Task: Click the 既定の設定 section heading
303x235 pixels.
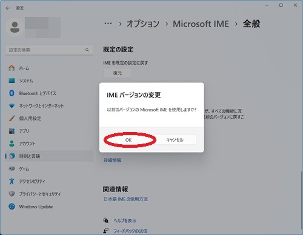Action: click(x=118, y=50)
